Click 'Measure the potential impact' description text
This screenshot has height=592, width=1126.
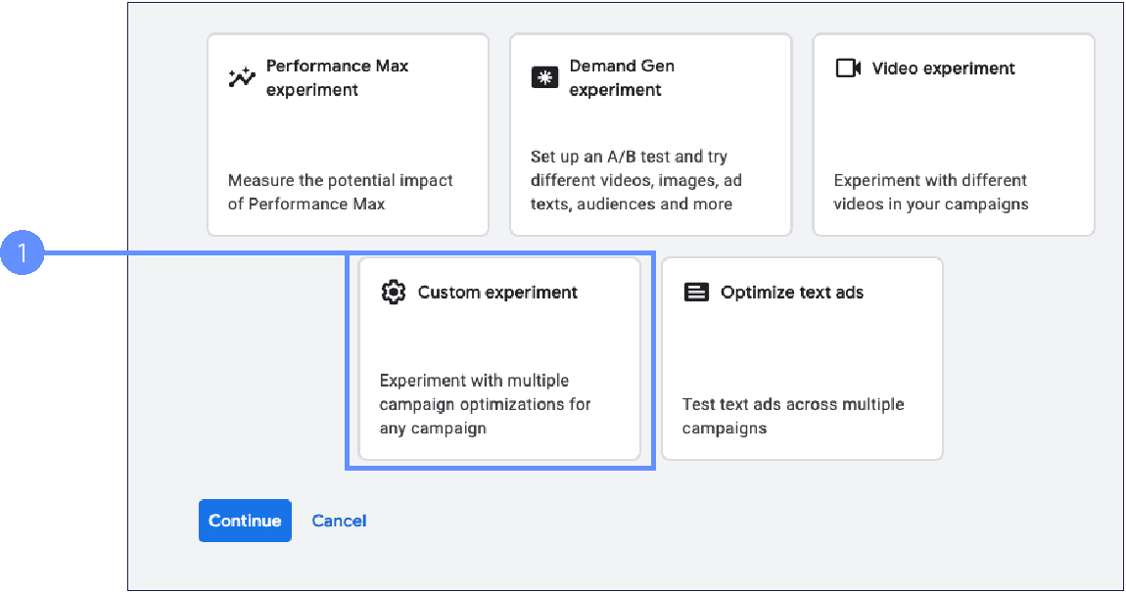[341, 193]
